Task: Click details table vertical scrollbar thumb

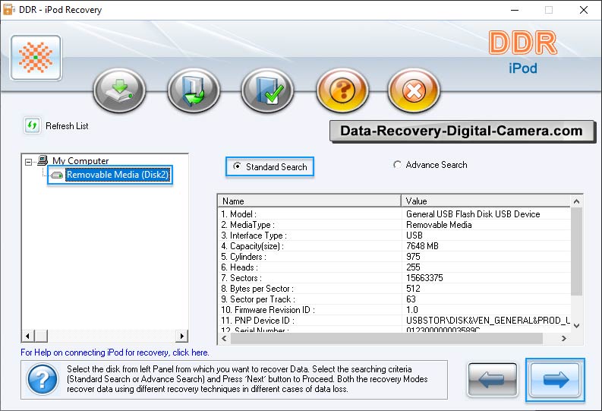Action: coord(576,251)
